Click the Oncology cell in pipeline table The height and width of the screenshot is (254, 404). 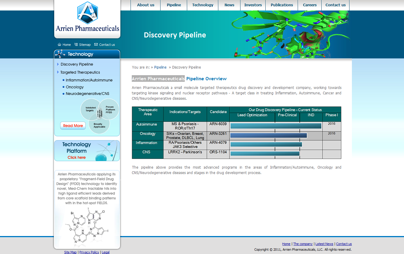148,136
